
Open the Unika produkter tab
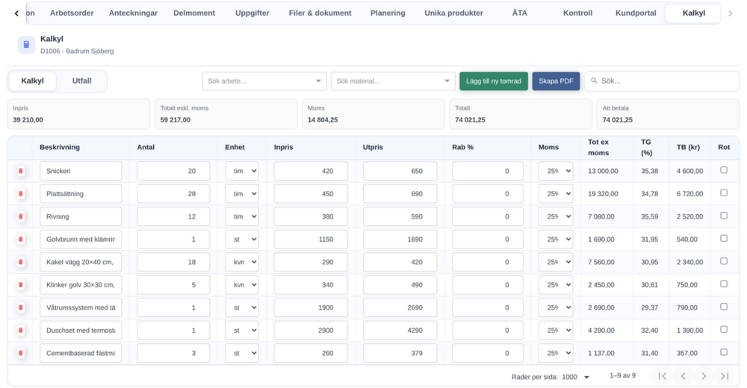[453, 13]
